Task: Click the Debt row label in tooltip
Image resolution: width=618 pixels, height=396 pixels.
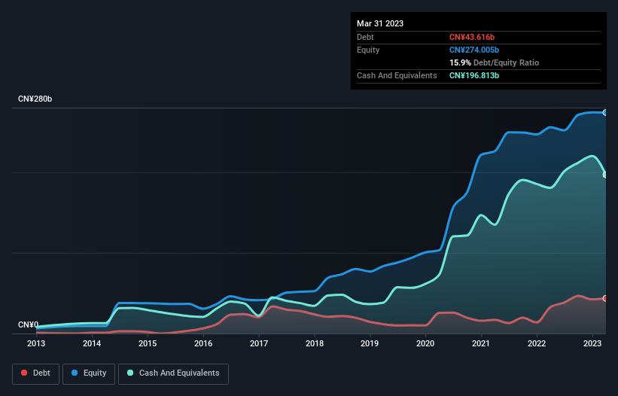Action: (x=365, y=37)
